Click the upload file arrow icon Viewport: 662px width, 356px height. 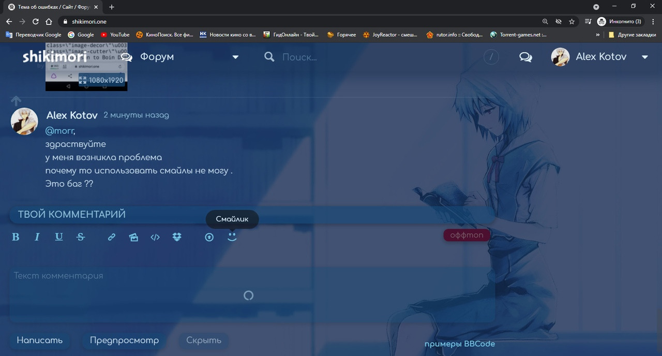click(209, 237)
